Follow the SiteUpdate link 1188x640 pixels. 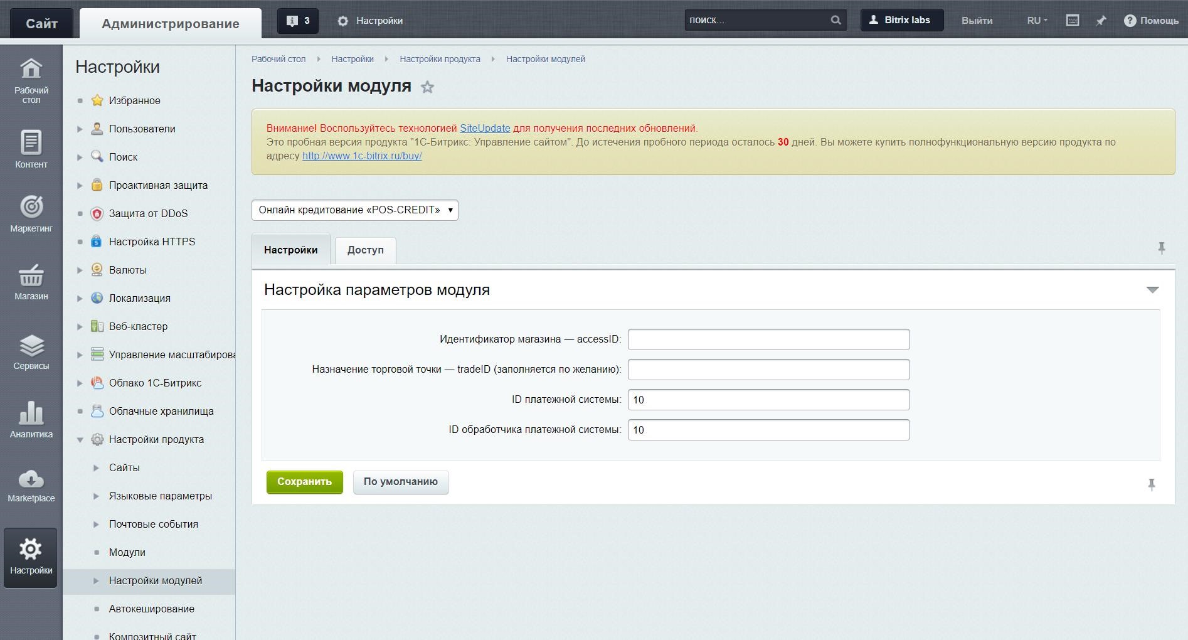pyautogui.click(x=485, y=128)
